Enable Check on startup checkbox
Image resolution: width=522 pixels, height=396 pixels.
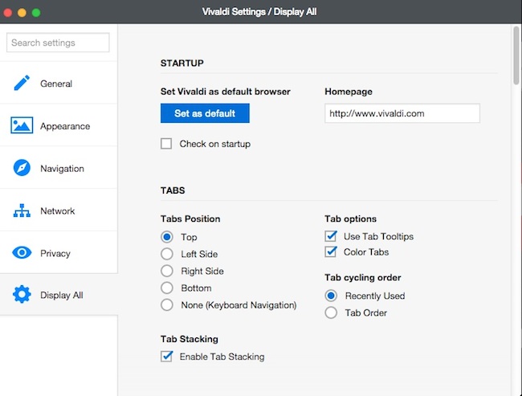tap(166, 144)
